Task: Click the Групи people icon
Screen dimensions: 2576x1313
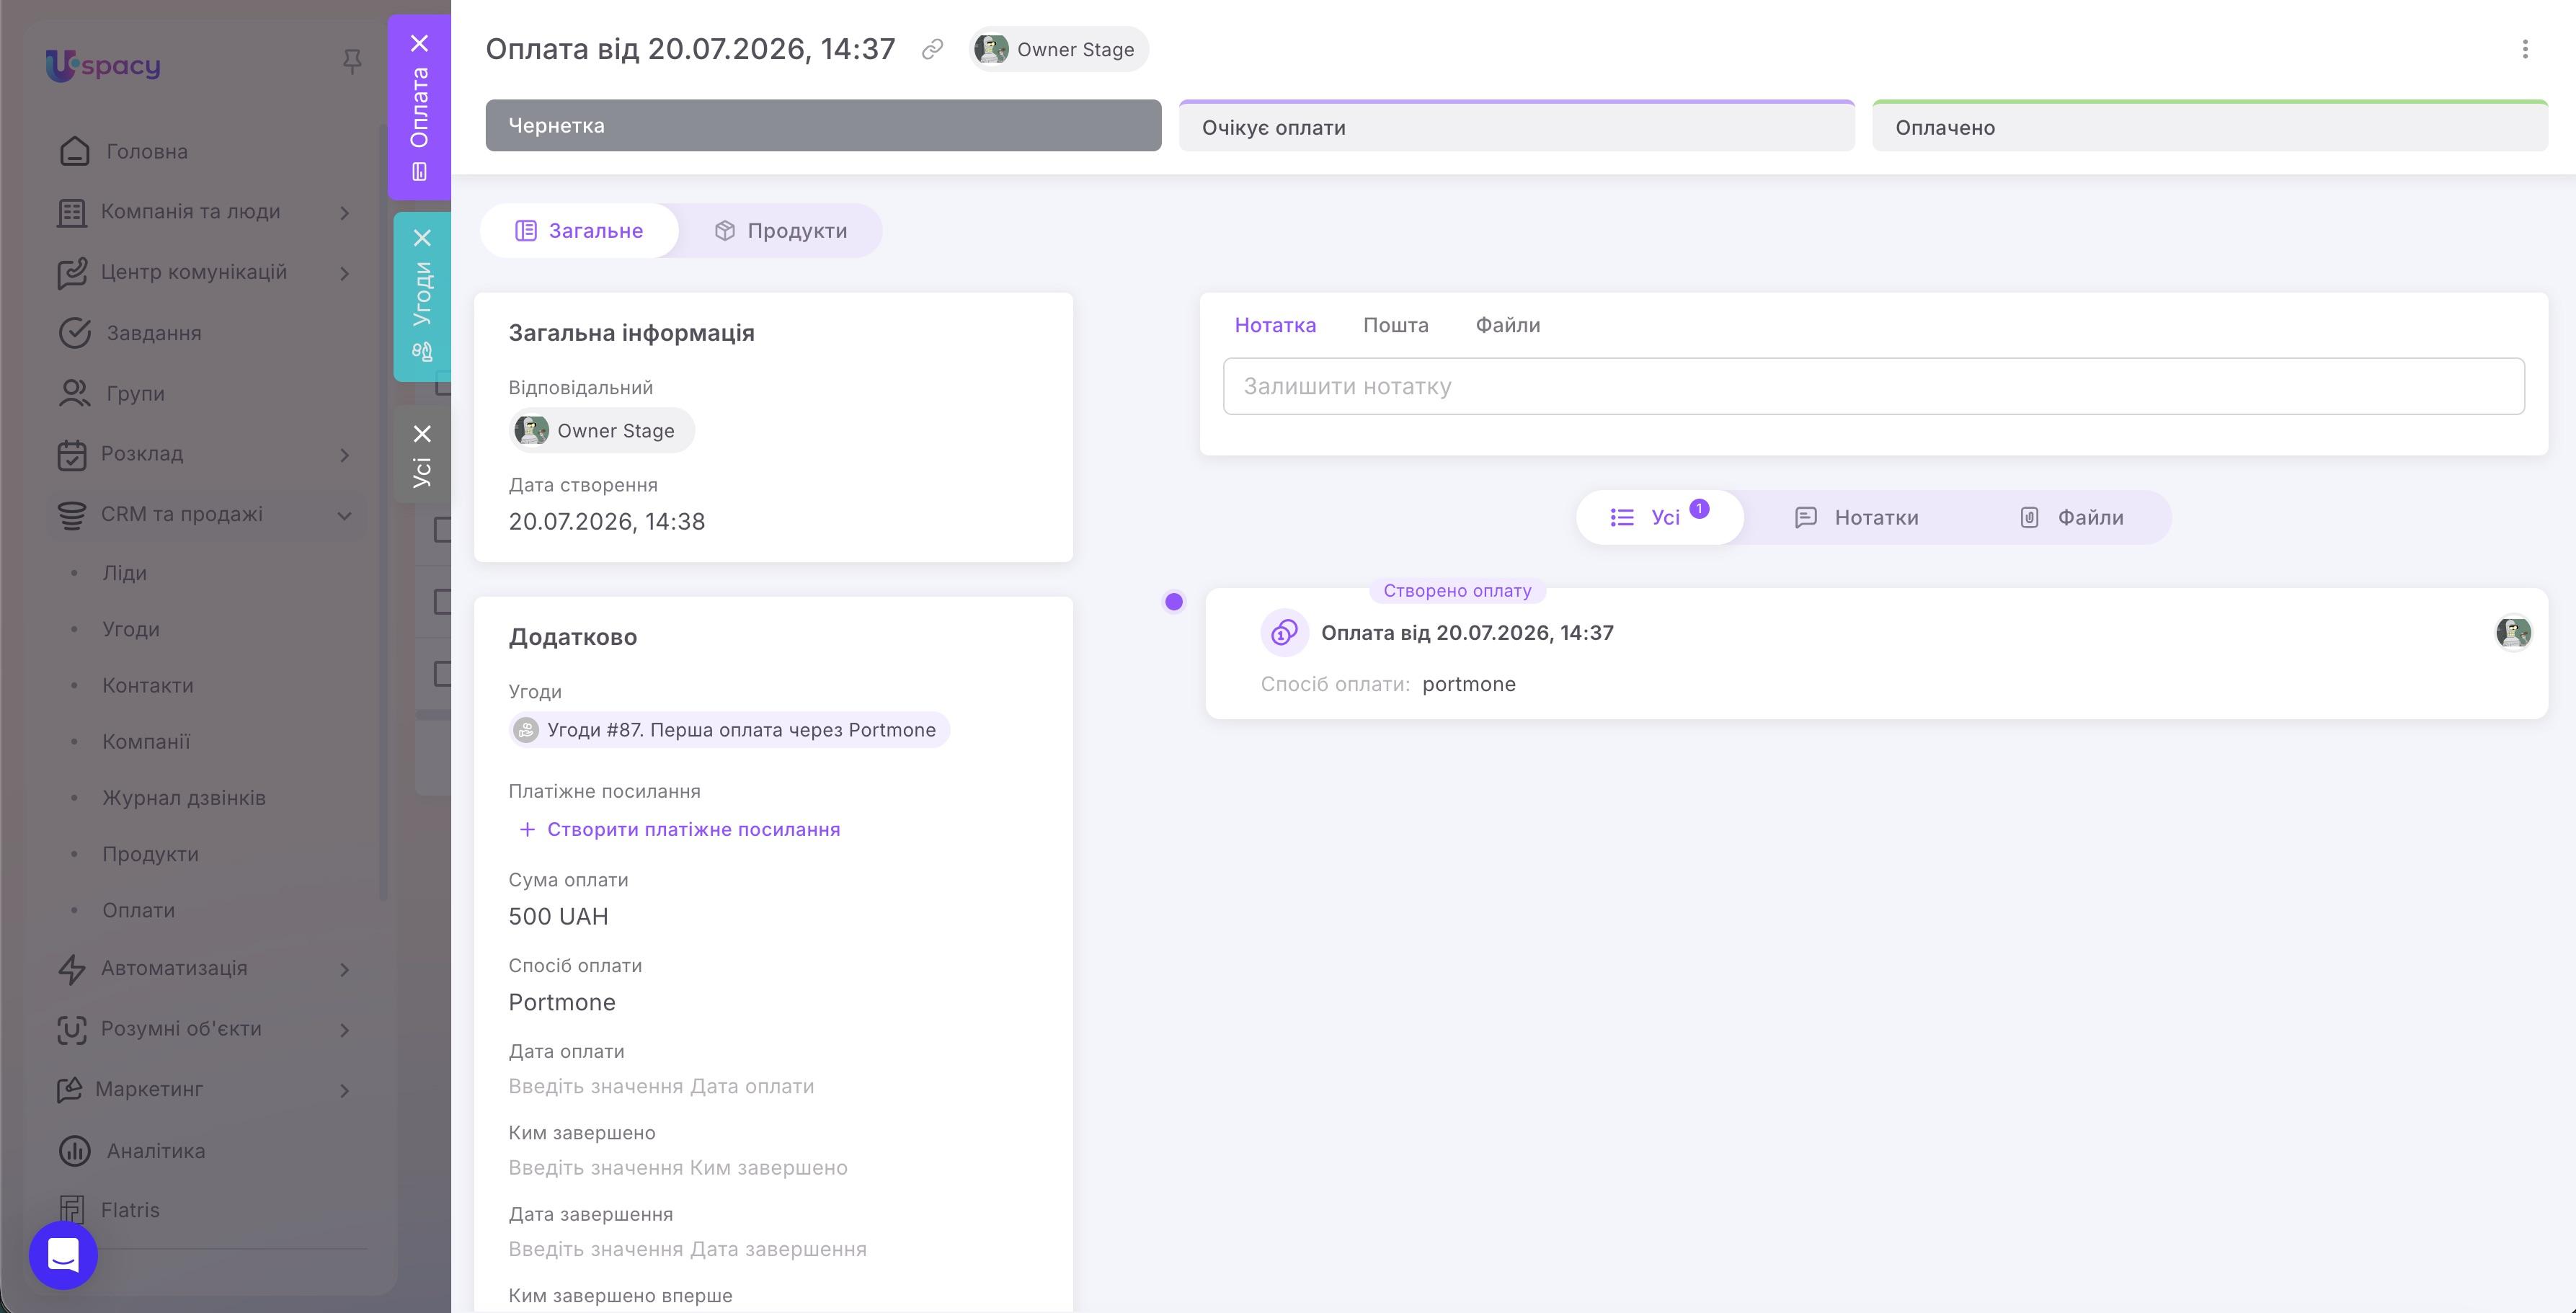Action: 74,394
